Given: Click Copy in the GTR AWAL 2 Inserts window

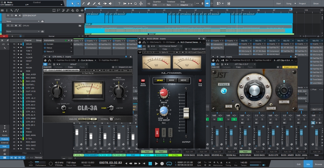Looking at the screenshot, I should [70, 67].
